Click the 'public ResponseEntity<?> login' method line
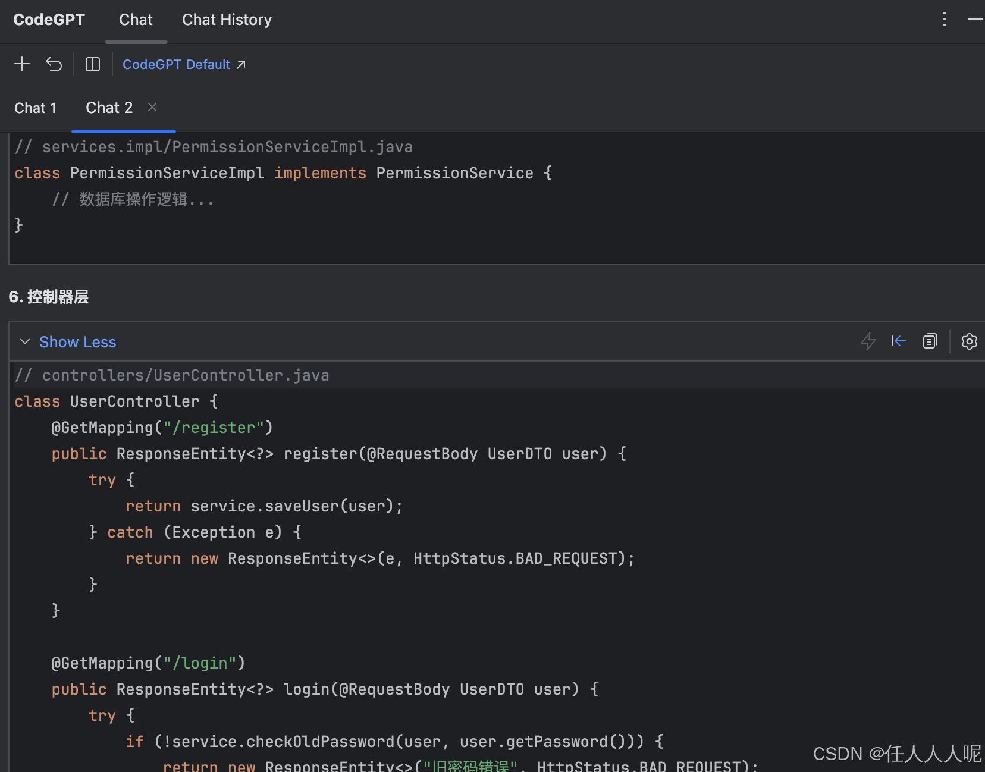Image resolution: width=985 pixels, height=772 pixels. pos(325,689)
